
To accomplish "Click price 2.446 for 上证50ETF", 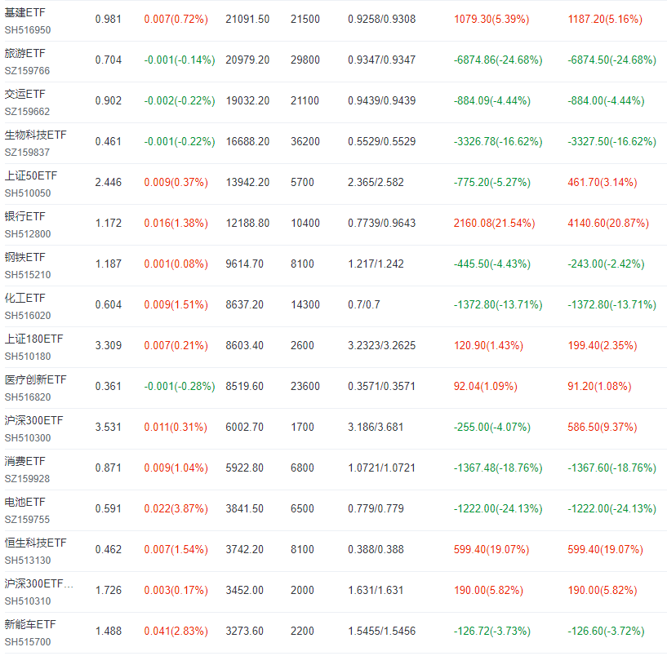I will point(108,183).
